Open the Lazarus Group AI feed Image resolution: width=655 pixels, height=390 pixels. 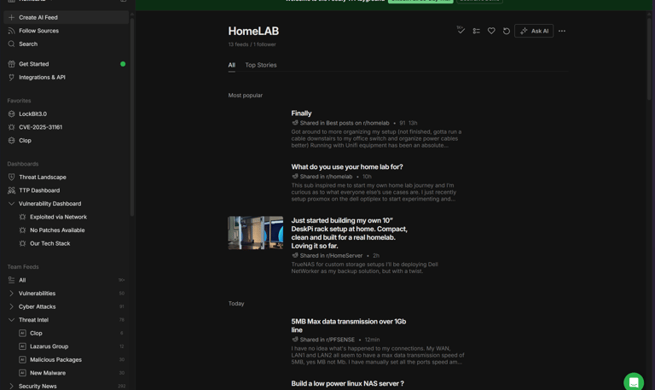tap(49, 346)
